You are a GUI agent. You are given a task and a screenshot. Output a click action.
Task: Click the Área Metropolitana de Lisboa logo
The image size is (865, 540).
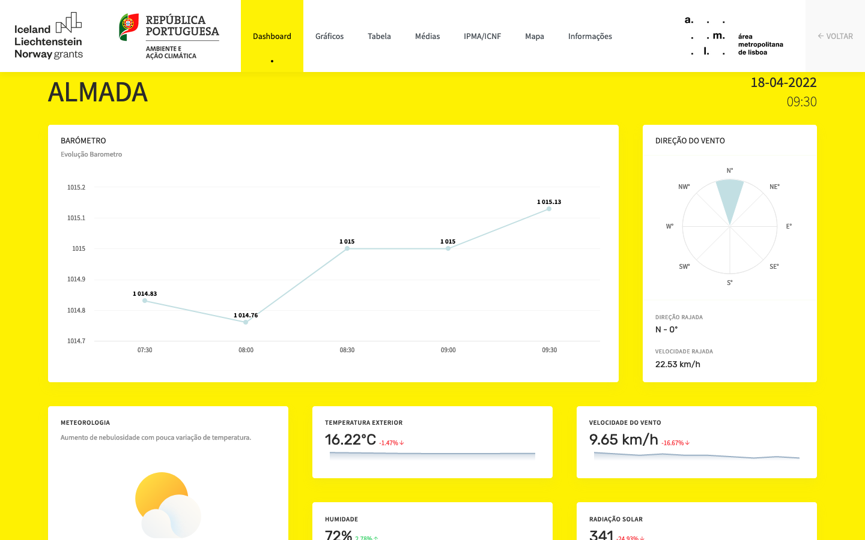[x=734, y=36]
